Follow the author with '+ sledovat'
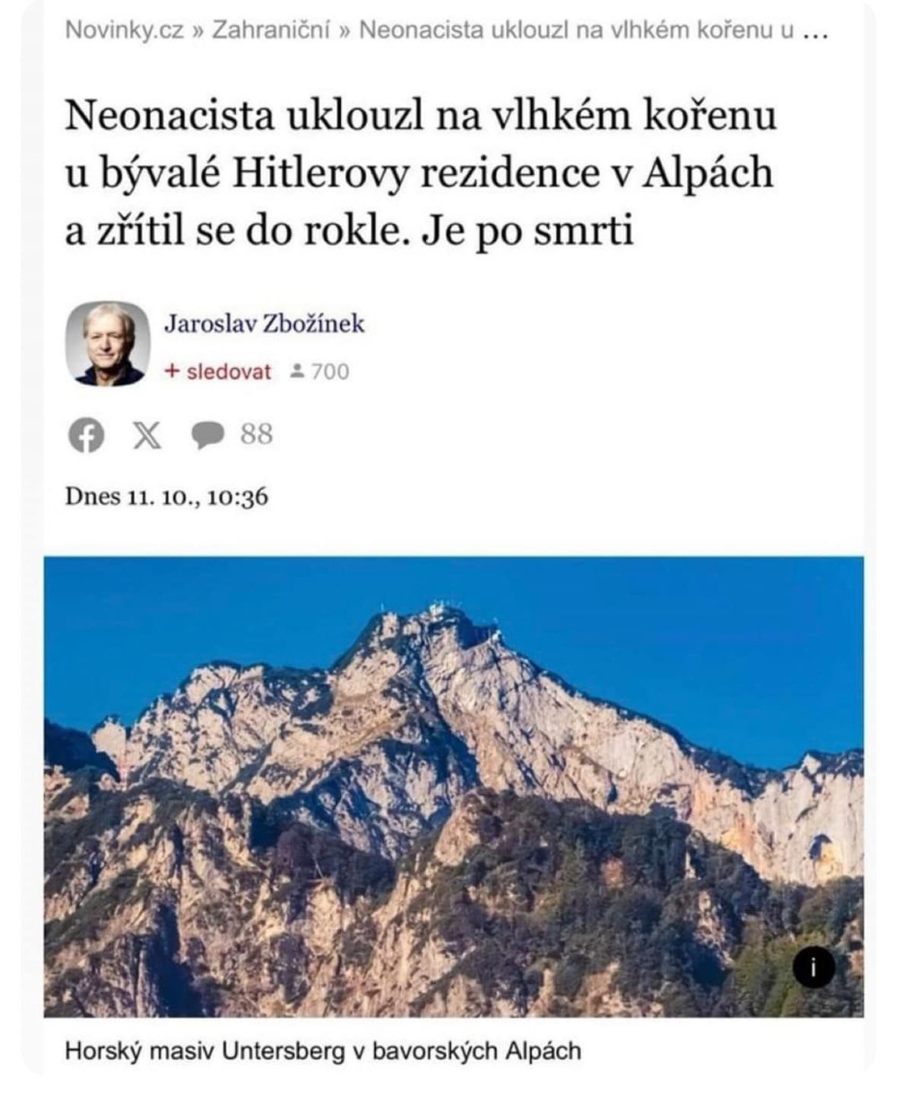This screenshot has width=897, height=1114. click(218, 372)
